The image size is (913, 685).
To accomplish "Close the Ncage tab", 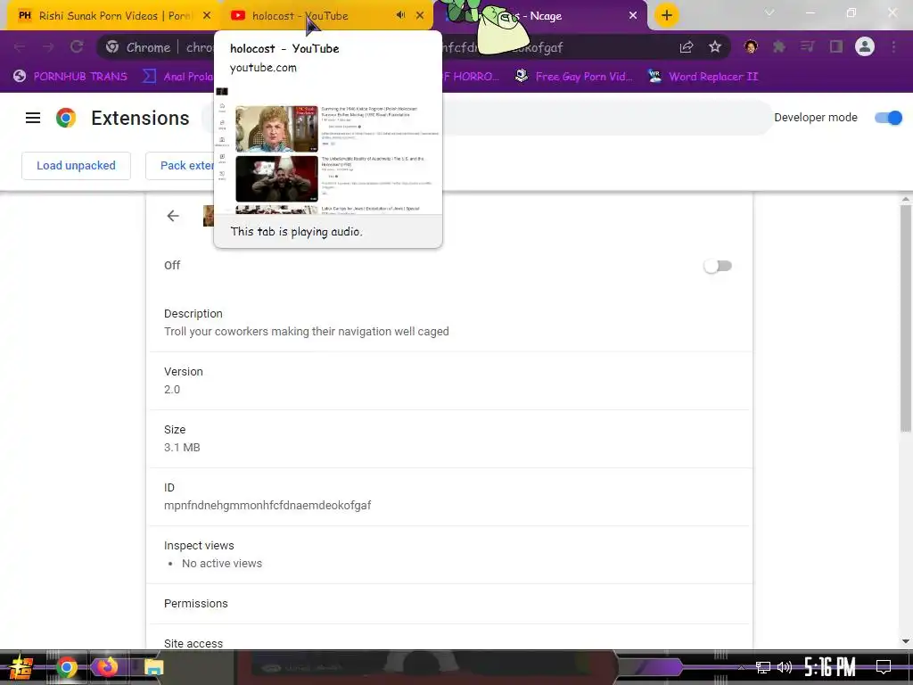I will click(633, 16).
